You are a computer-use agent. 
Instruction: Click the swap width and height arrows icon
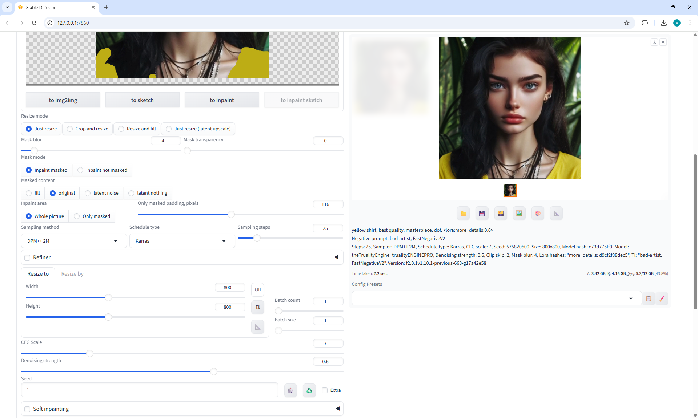point(258,307)
